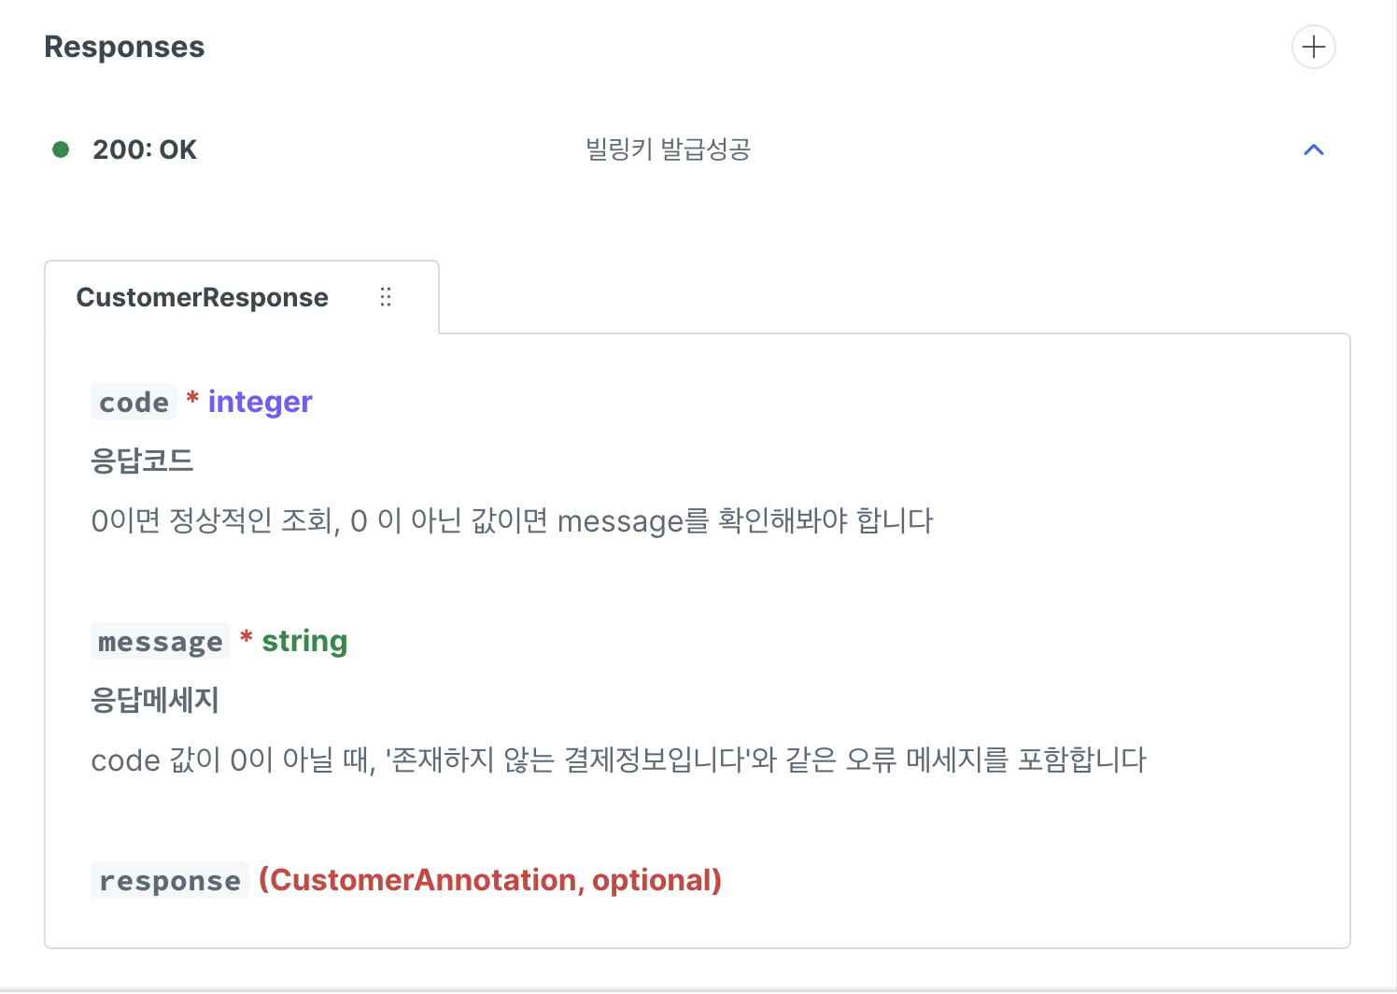Image resolution: width=1397 pixels, height=994 pixels.
Task: Click the 응답메세지 field title
Action: (x=155, y=700)
